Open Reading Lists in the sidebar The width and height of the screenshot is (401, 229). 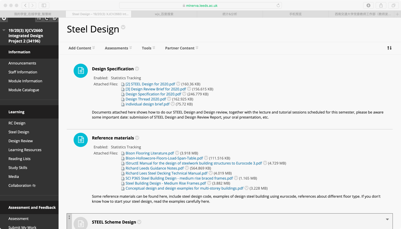19,159
